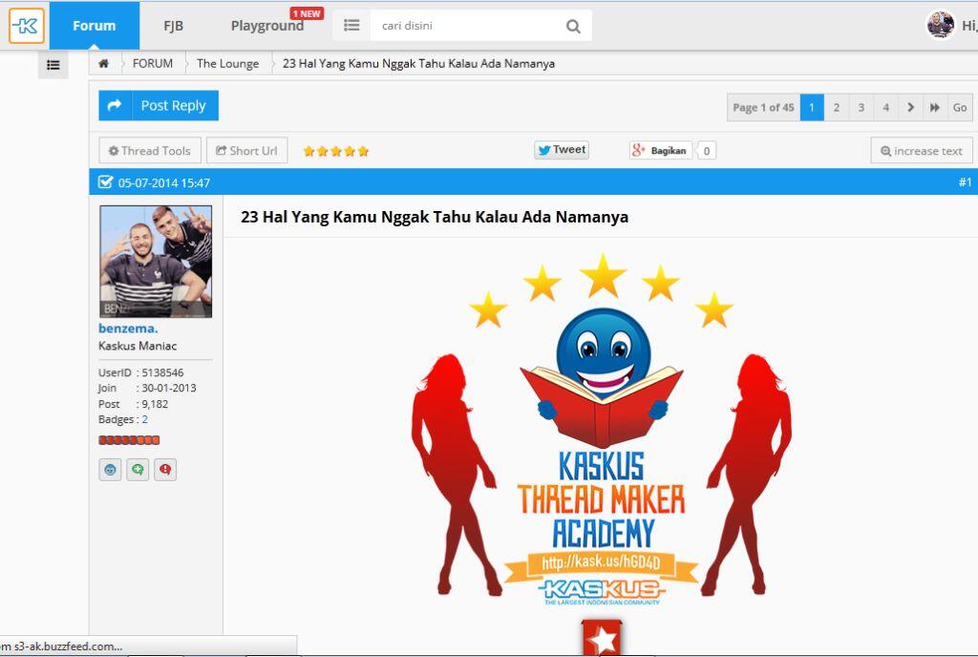Click the Badges count 2 link
978x657 pixels.
tap(145, 419)
